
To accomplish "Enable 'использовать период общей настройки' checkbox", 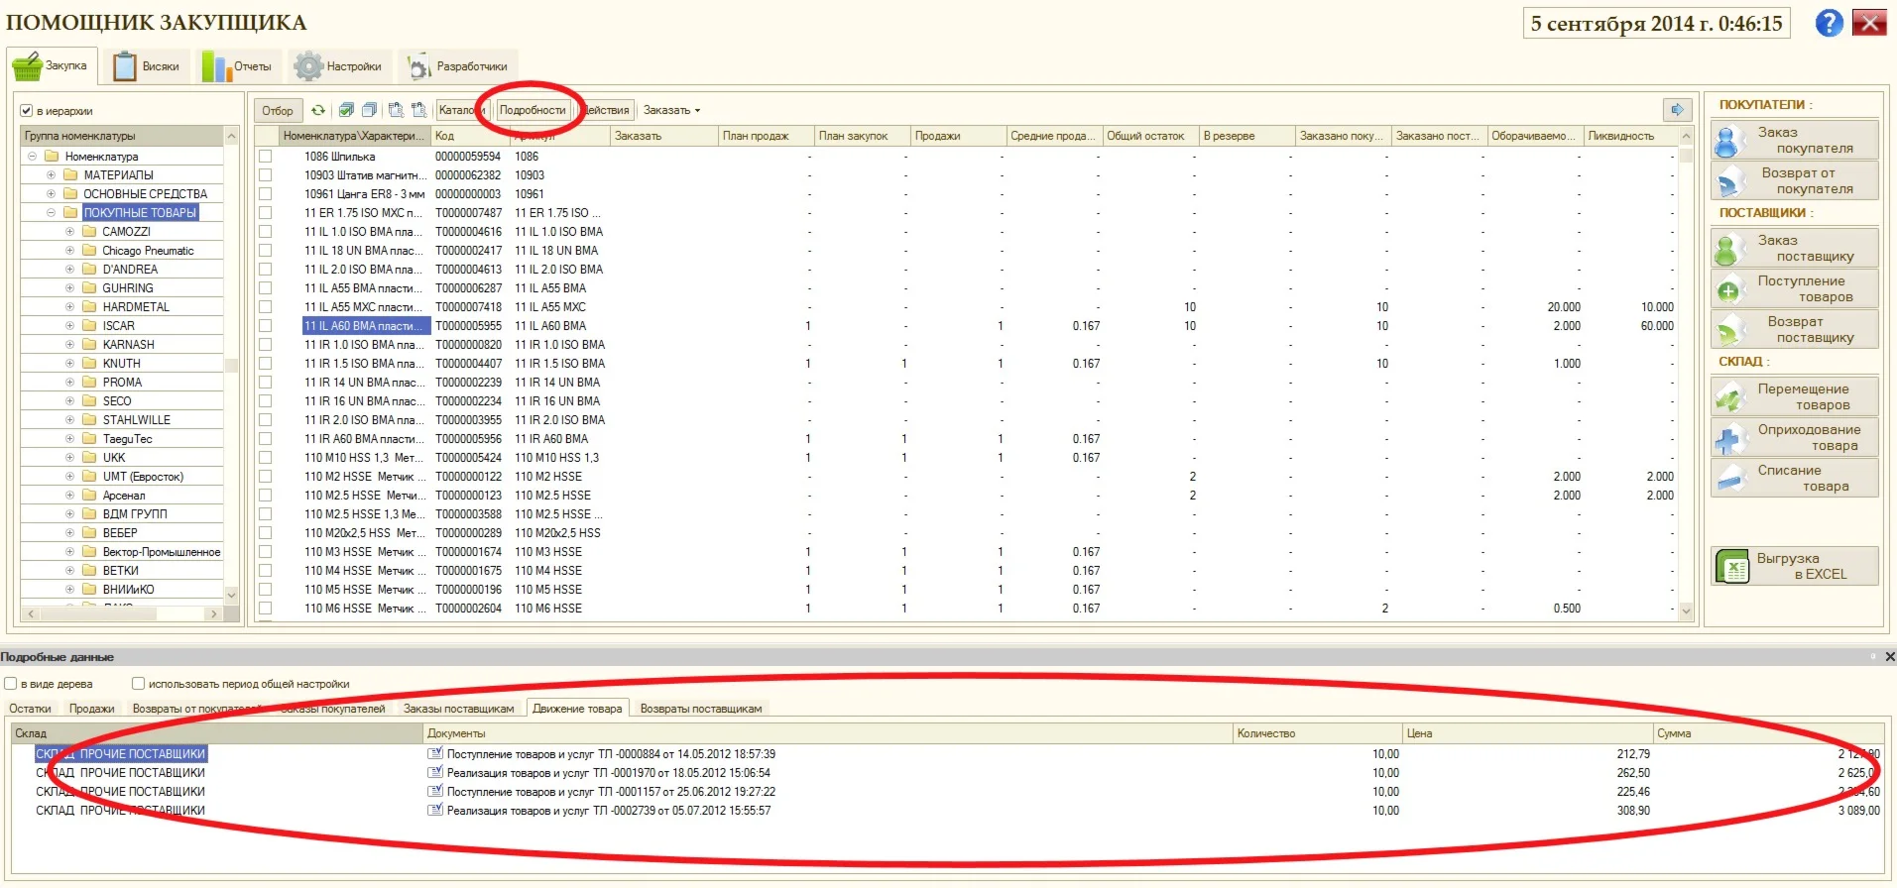I will click(x=138, y=684).
